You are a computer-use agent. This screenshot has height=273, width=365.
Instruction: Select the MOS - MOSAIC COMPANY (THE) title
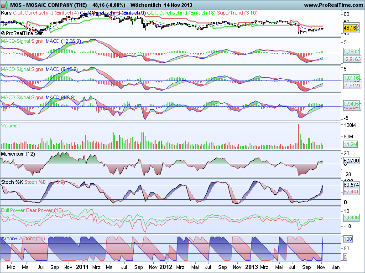click(x=48, y=5)
